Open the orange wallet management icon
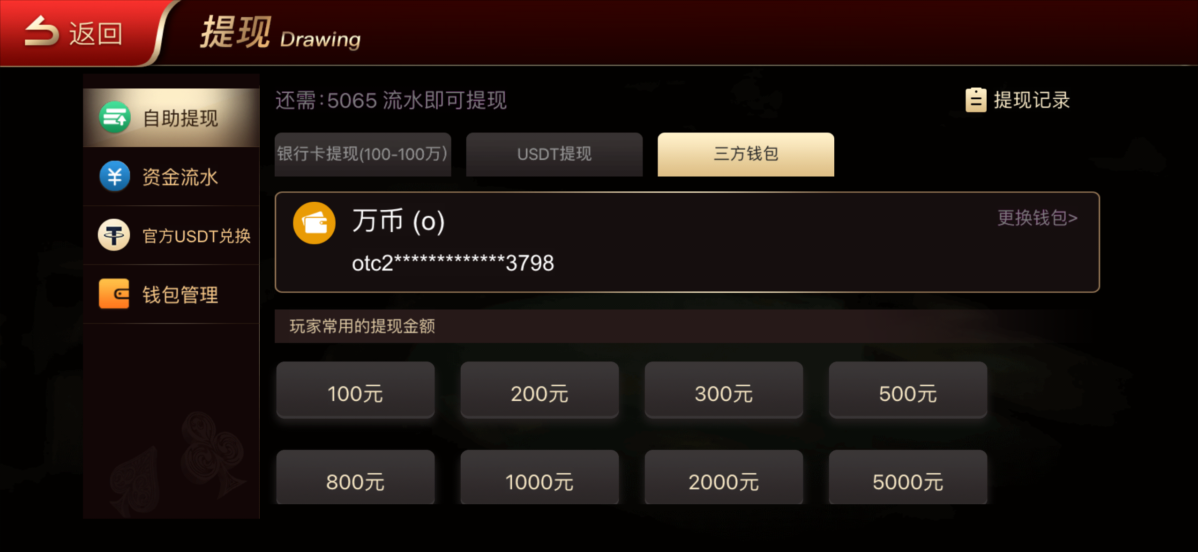This screenshot has width=1198, height=552. (114, 294)
